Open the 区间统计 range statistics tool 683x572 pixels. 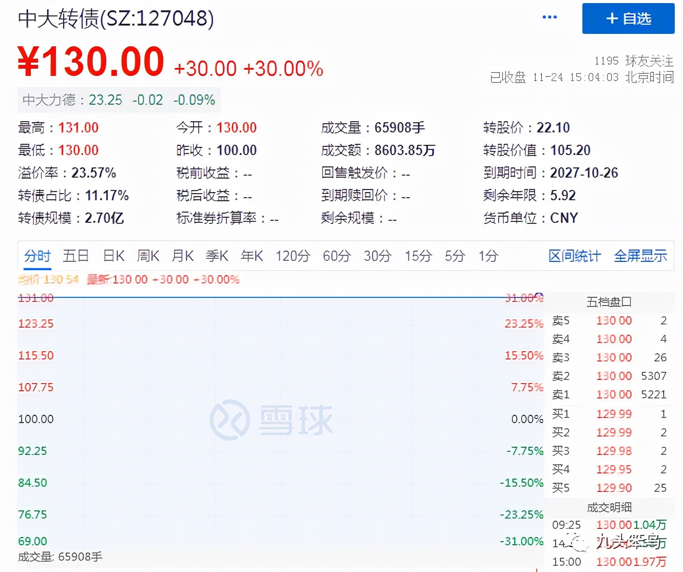point(574,256)
